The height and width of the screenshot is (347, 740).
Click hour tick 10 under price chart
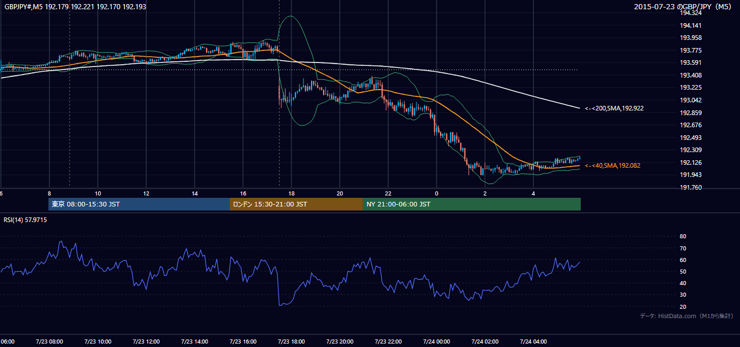click(x=98, y=194)
